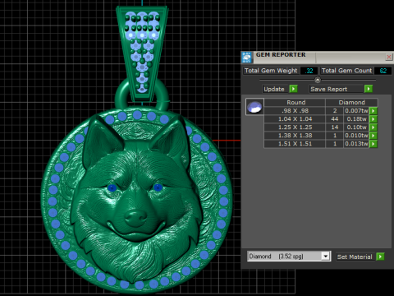Click the Gem Reporter panel icon
The image size is (394, 296).
(x=247, y=58)
